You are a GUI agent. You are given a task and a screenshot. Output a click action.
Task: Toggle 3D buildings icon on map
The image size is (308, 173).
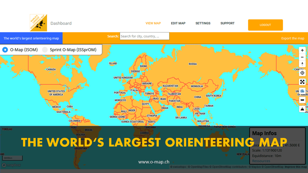[302, 91]
